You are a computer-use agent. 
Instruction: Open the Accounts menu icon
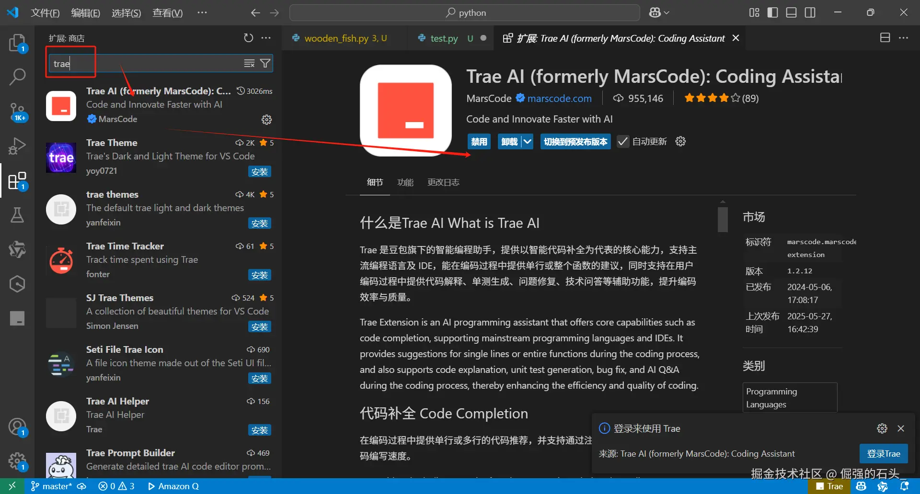click(17, 427)
